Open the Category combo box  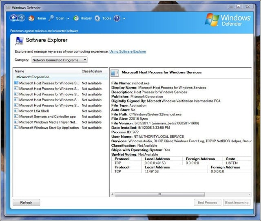click(60, 60)
